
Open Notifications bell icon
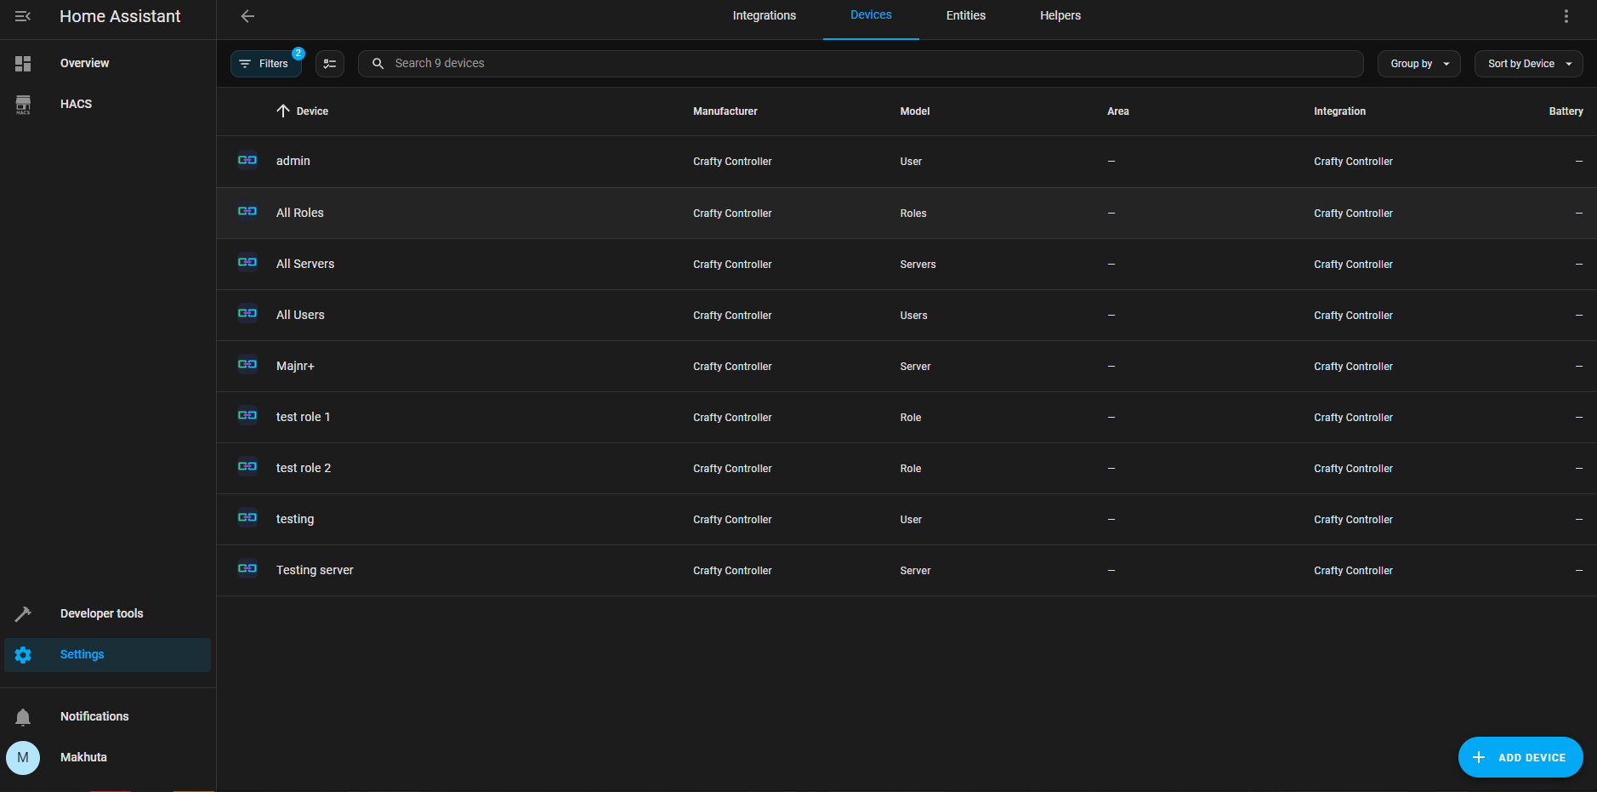23,717
